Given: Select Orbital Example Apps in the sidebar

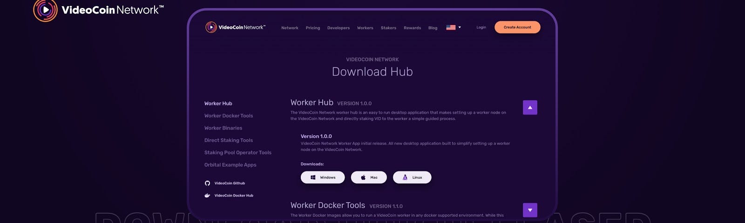Looking at the screenshot, I should (230, 165).
